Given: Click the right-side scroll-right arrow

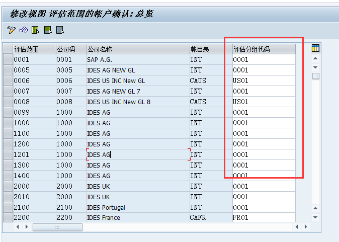Looking at the screenshot, I should click(306, 227).
